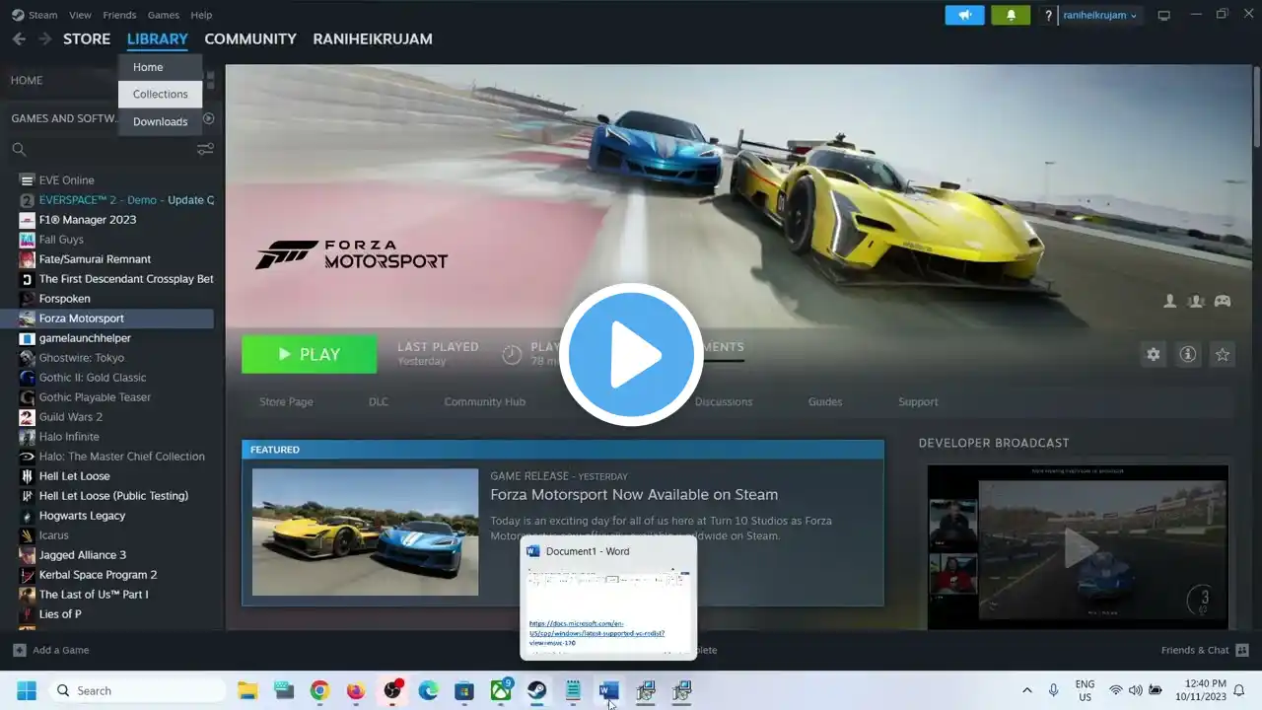Click the Windows Start button

27,690
